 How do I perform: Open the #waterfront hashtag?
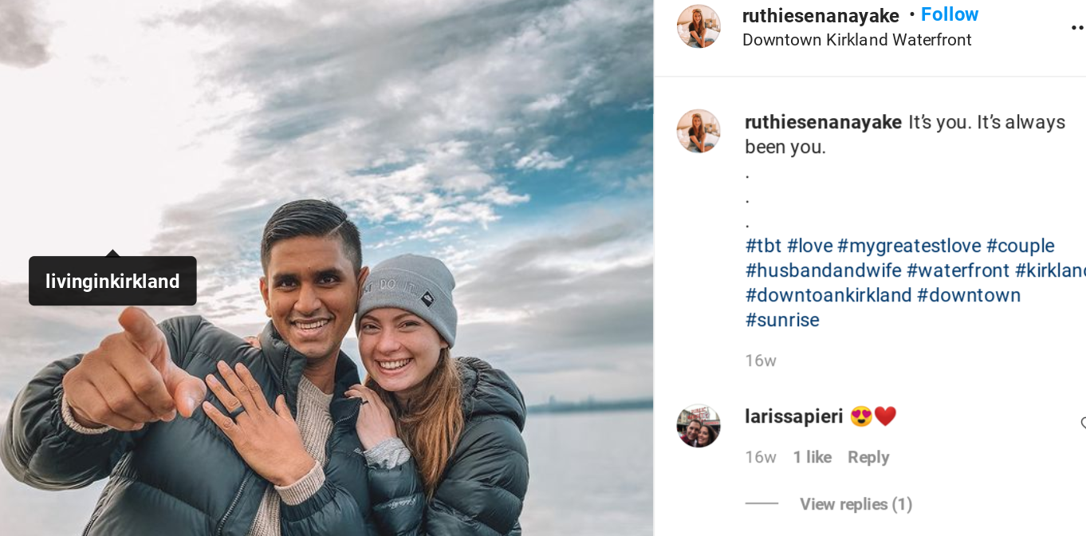point(958,270)
